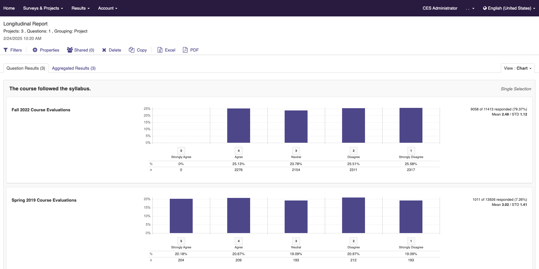
Task: Click the Agree bar in Fall 2022 chart
Action: (x=239, y=125)
